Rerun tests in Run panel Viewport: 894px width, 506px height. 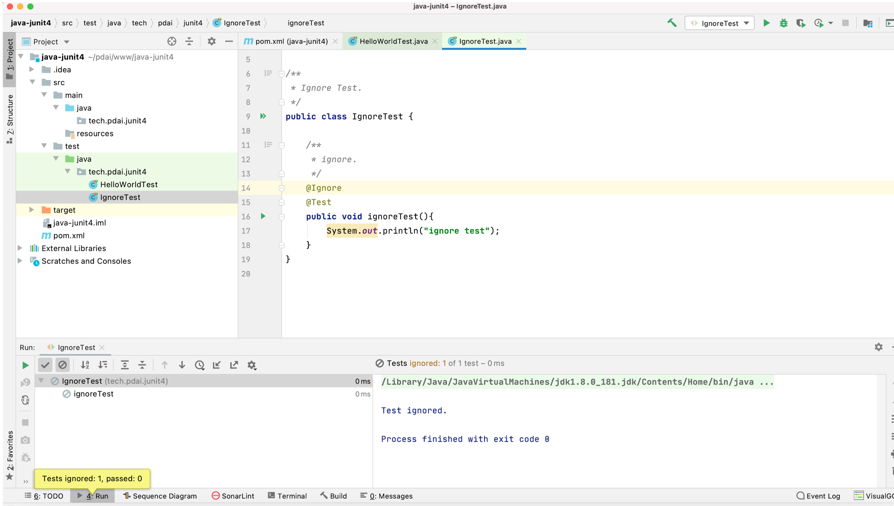point(25,365)
